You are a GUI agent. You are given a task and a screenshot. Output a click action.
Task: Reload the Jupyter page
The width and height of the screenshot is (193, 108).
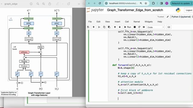(100, 3)
